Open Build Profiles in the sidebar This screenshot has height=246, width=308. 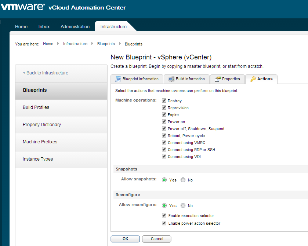point(36,107)
